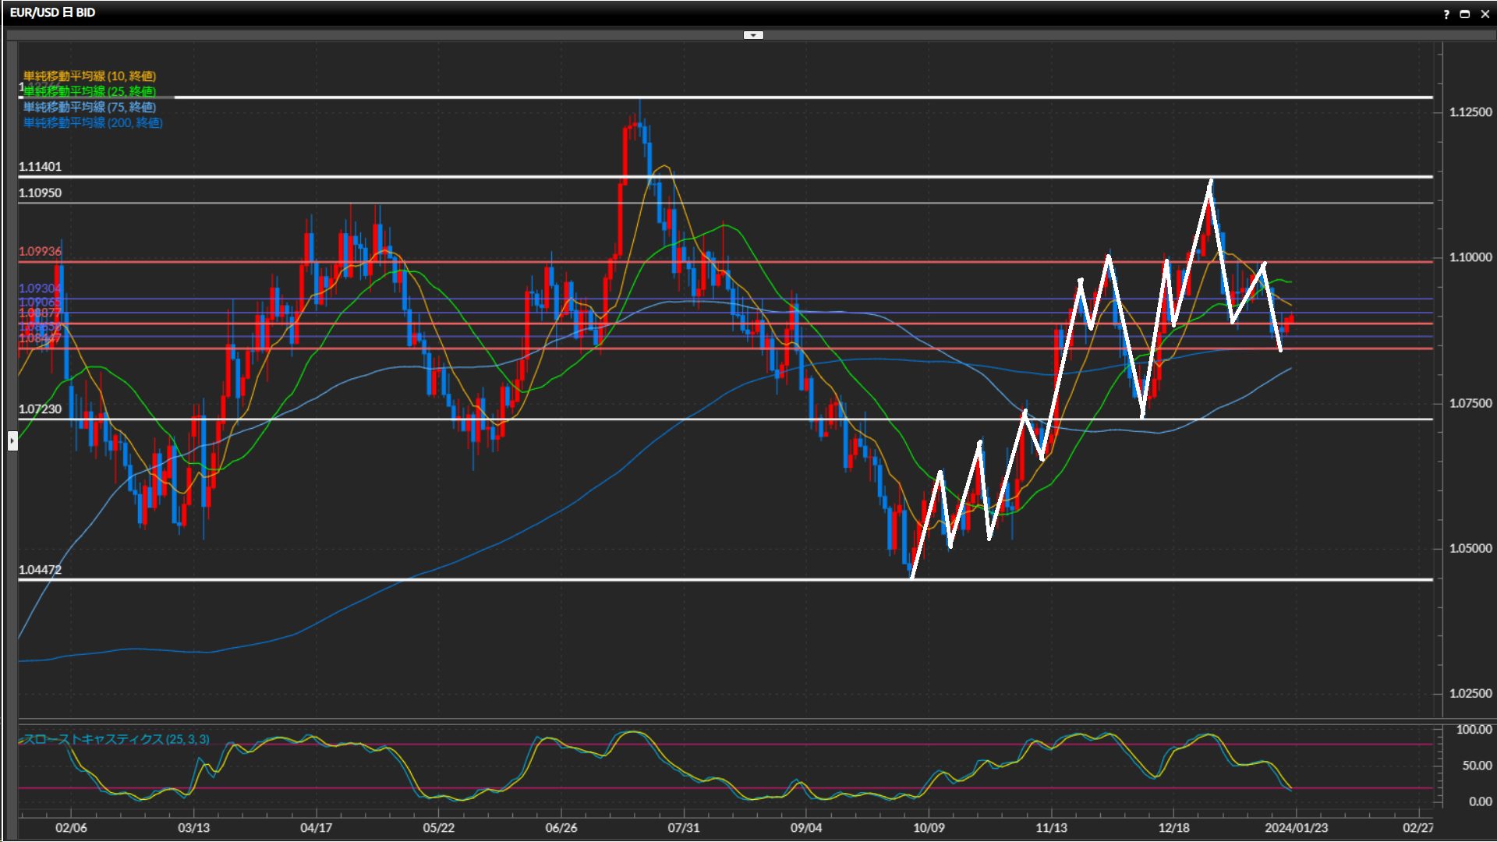Click the 10/09 date on the time axis
The image size is (1497, 842).
tap(929, 827)
